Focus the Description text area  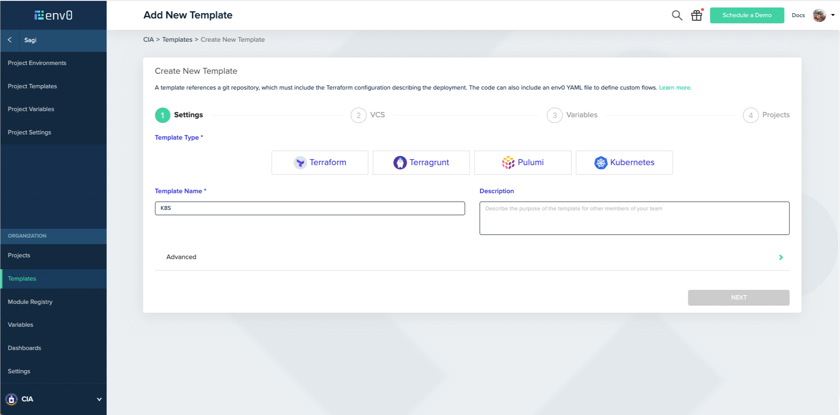[634, 218]
